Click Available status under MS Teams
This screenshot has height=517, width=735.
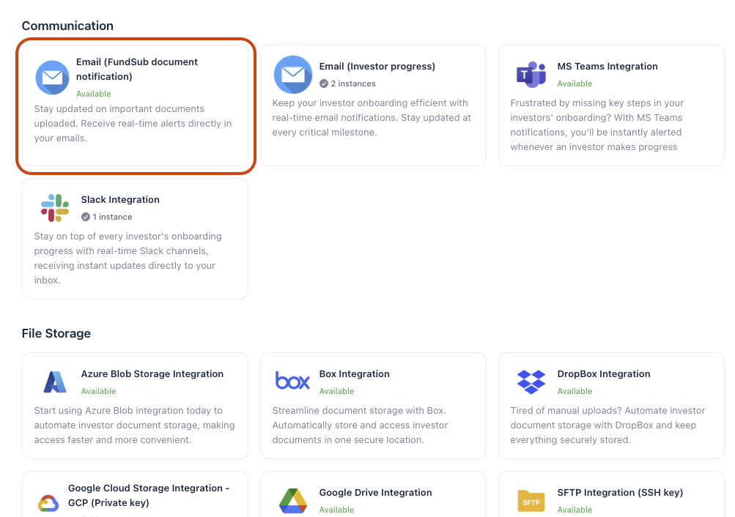(x=575, y=83)
